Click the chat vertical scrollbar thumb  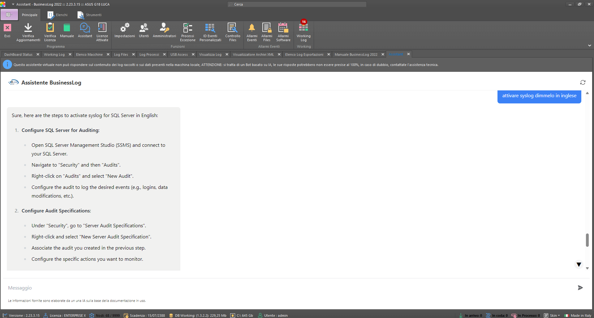[x=587, y=240]
